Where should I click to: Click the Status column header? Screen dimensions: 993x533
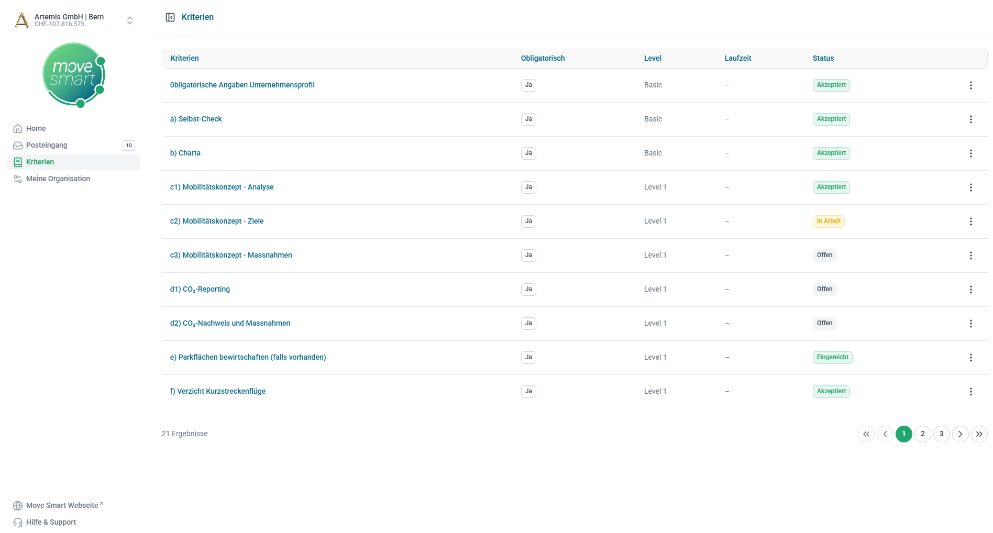(x=823, y=58)
